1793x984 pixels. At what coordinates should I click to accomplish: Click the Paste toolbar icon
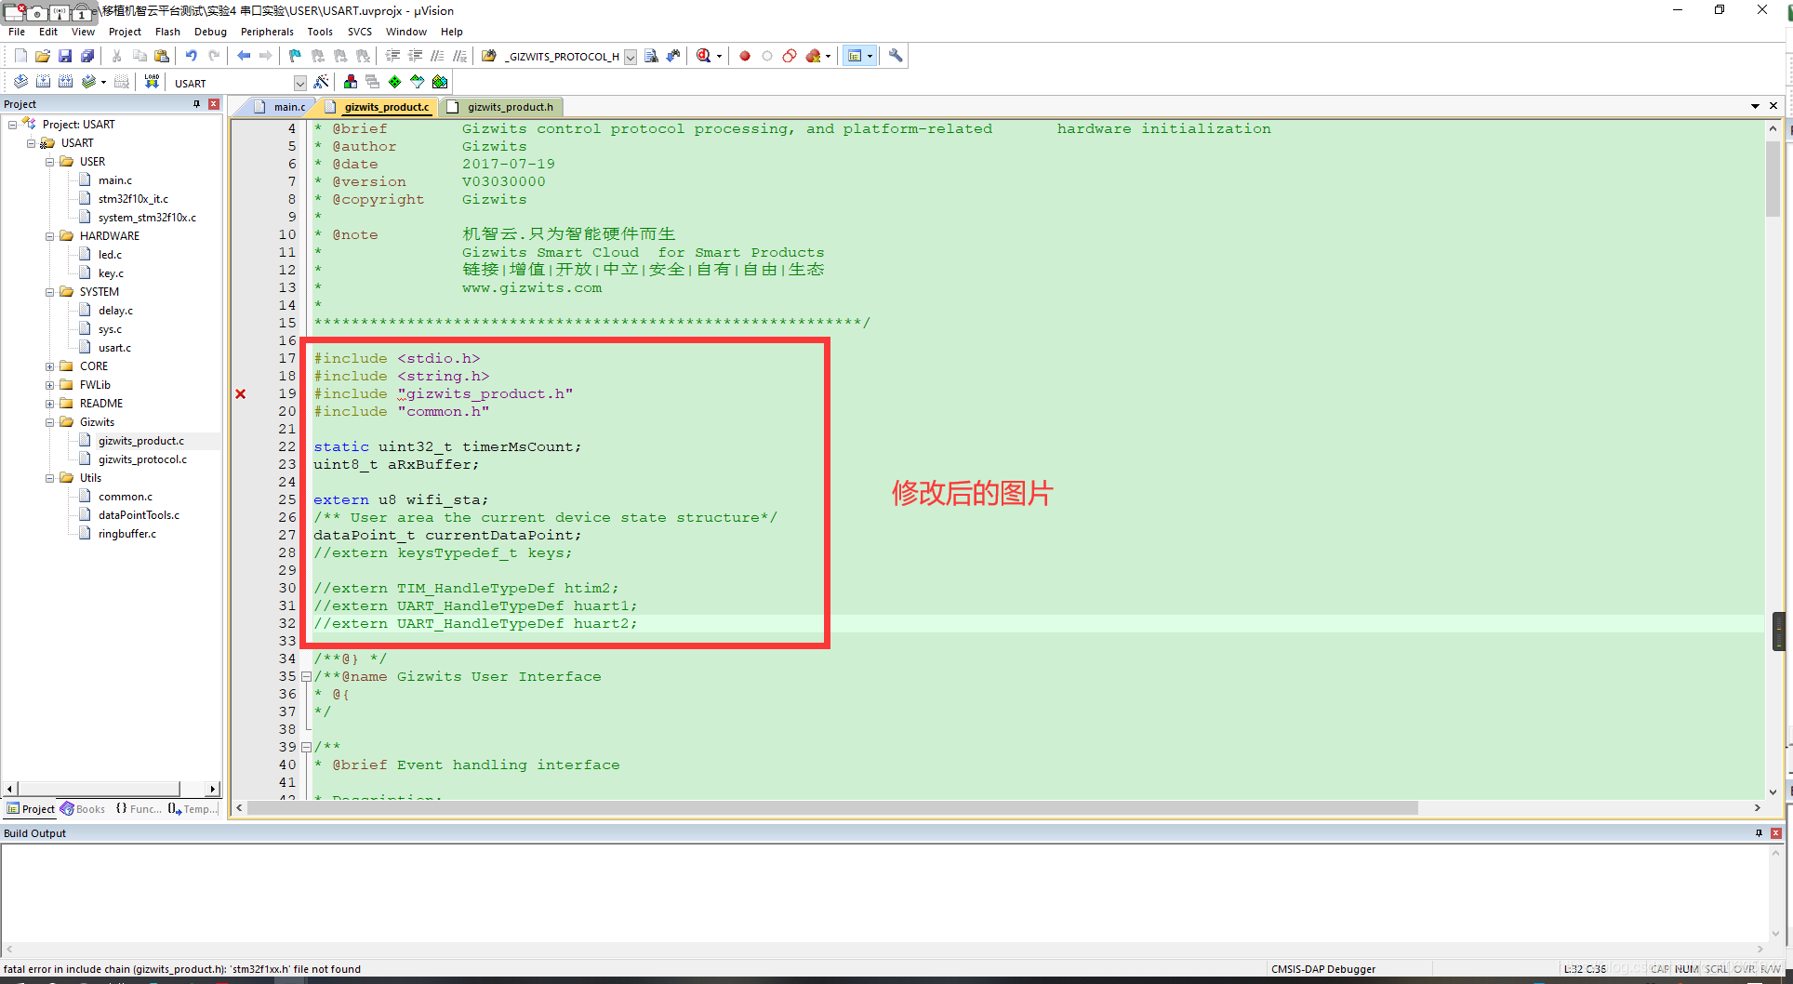coord(162,56)
